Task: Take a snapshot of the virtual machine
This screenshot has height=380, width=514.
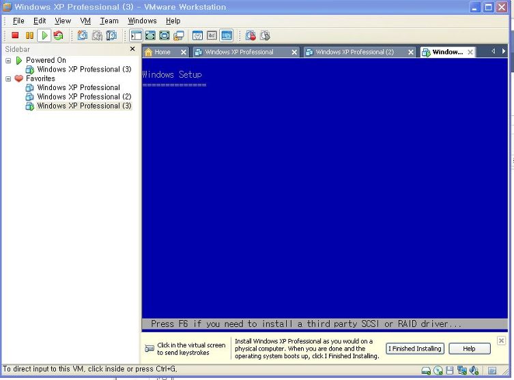Action: pyautogui.click(x=83, y=35)
